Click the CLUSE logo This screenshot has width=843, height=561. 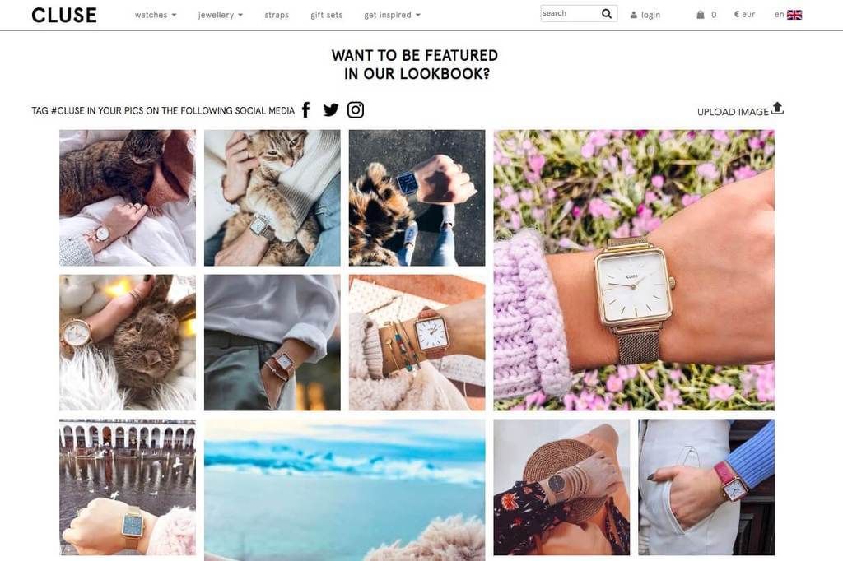(64, 15)
